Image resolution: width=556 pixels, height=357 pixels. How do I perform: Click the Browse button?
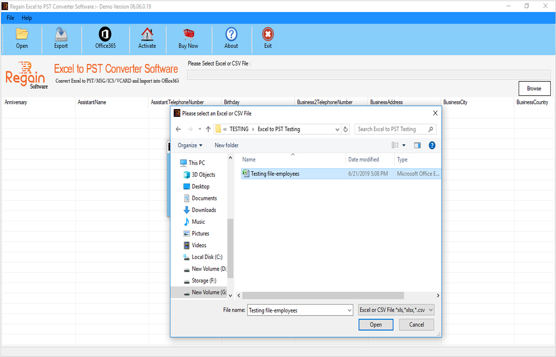tap(534, 88)
